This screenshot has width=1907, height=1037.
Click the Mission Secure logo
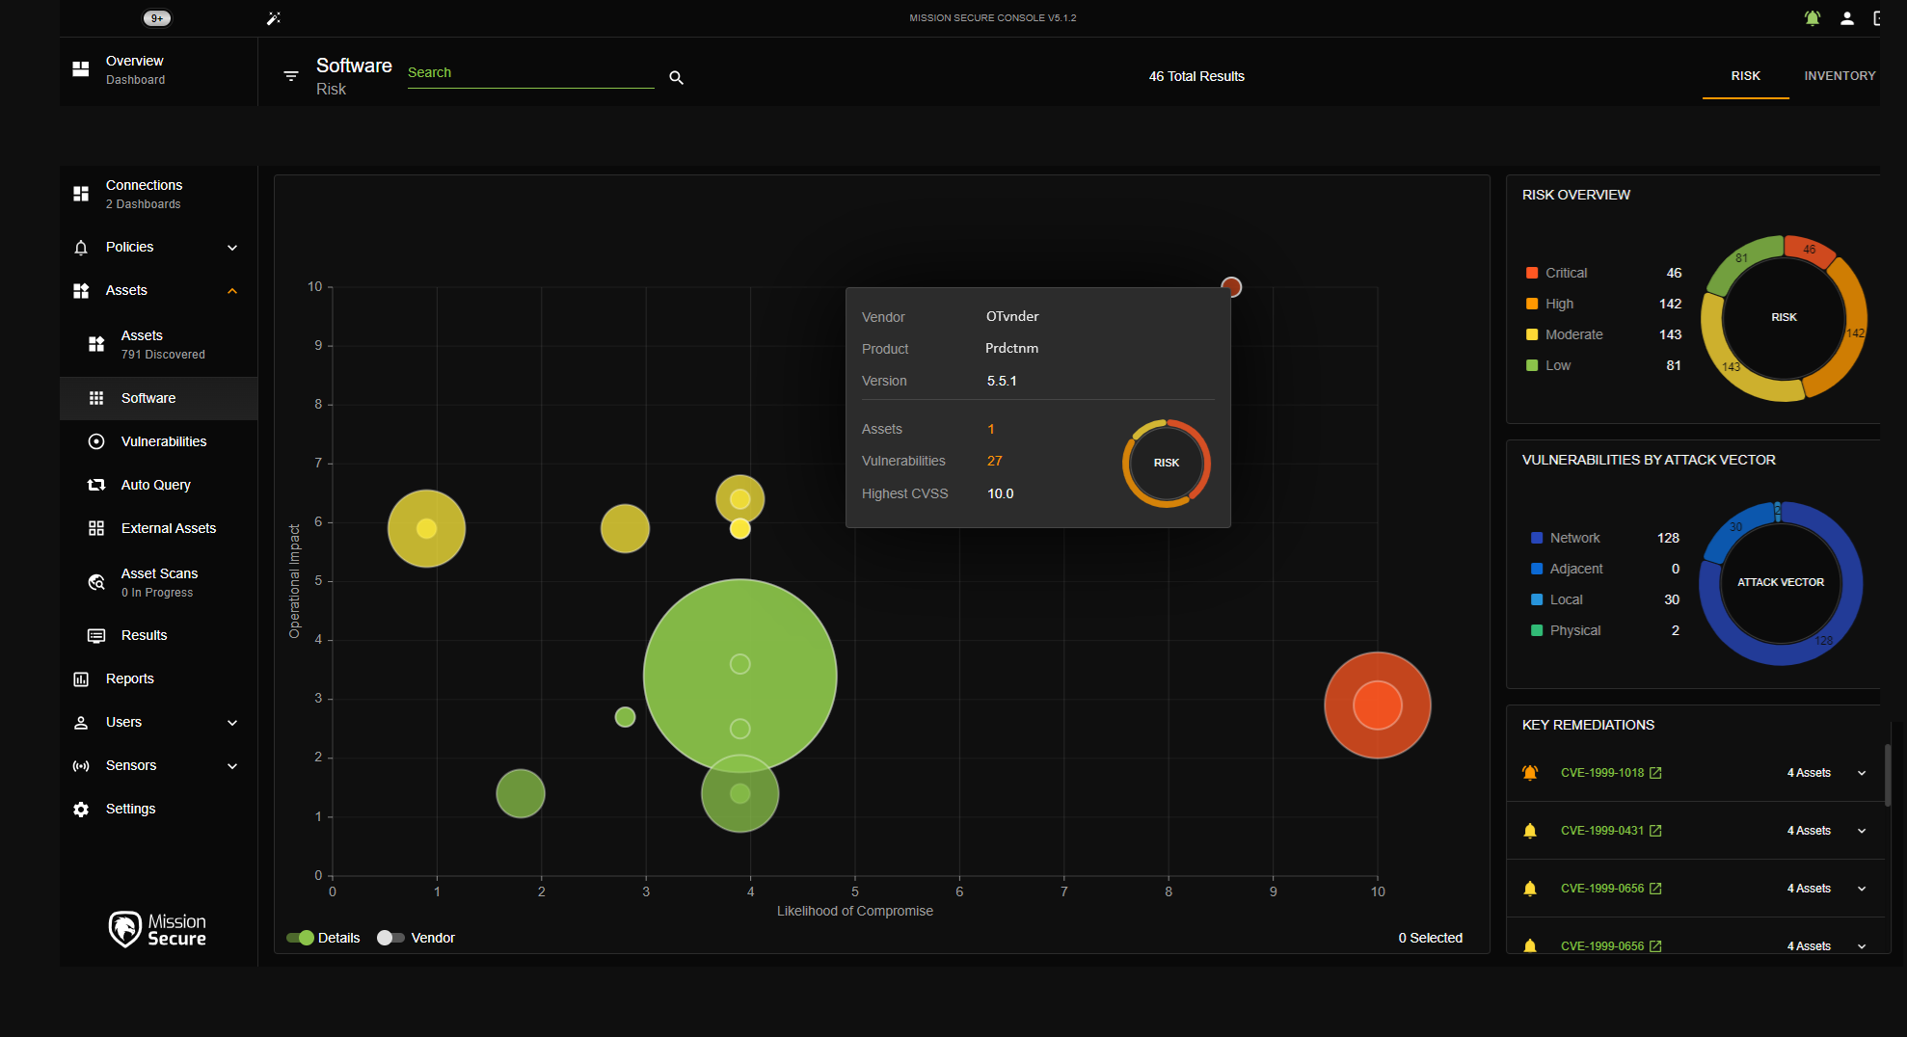pos(157,929)
